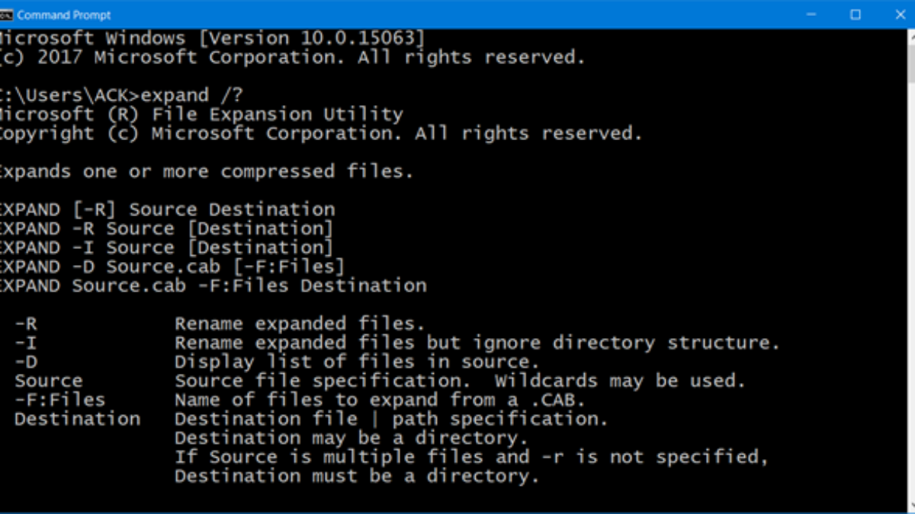This screenshot has height=514, width=915.
Task: Click the '-F:Files' parameter label
Action: [x=59, y=400]
